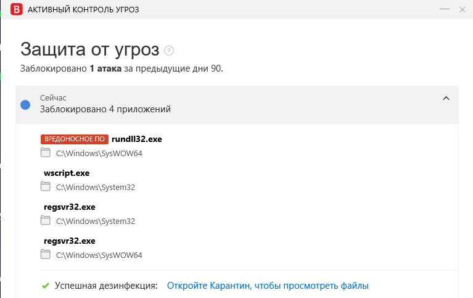Viewport: 473px width, 298px height.
Task: Open Quarantine via Откройте Карантин link
Action: (x=268, y=286)
